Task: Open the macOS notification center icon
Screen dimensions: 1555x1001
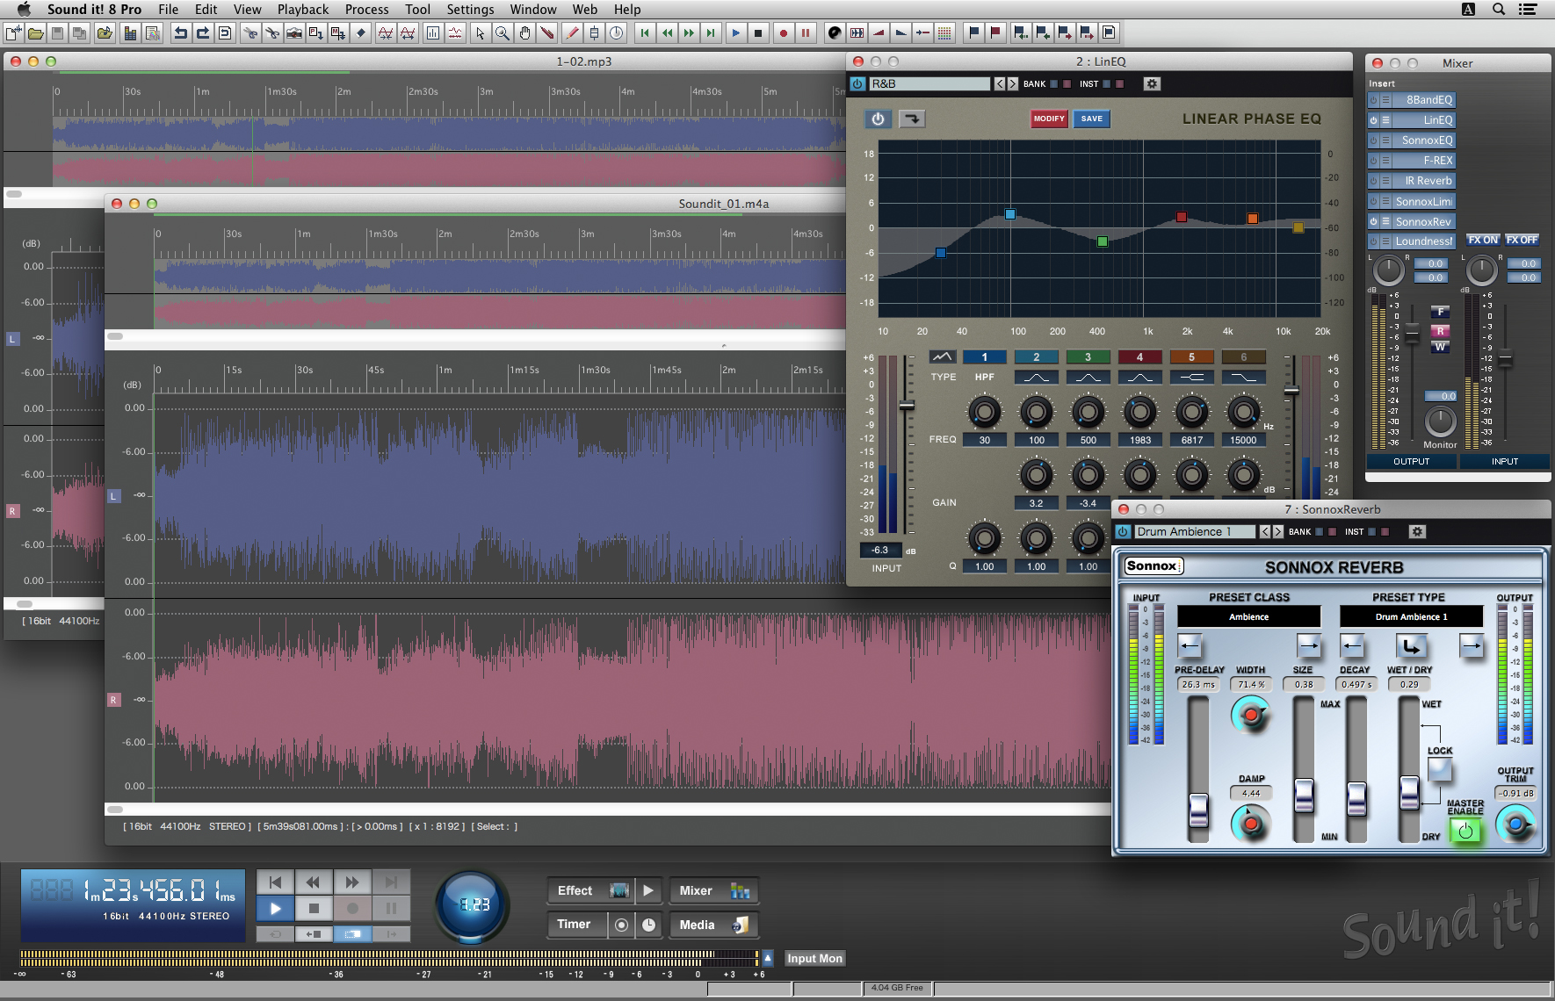Action: point(1528,10)
